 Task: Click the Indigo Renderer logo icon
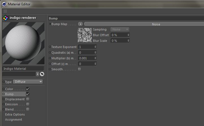tap(5, 18)
